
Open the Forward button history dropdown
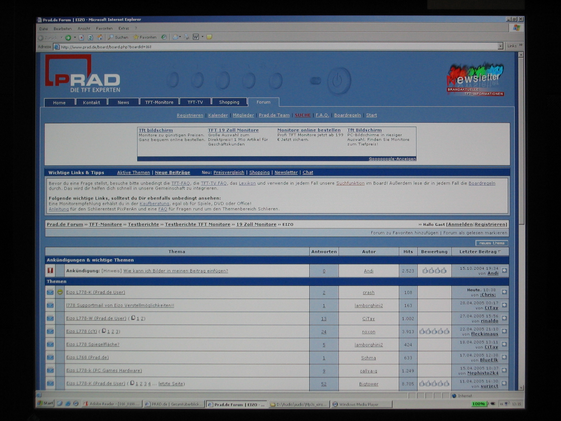[x=75, y=38]
